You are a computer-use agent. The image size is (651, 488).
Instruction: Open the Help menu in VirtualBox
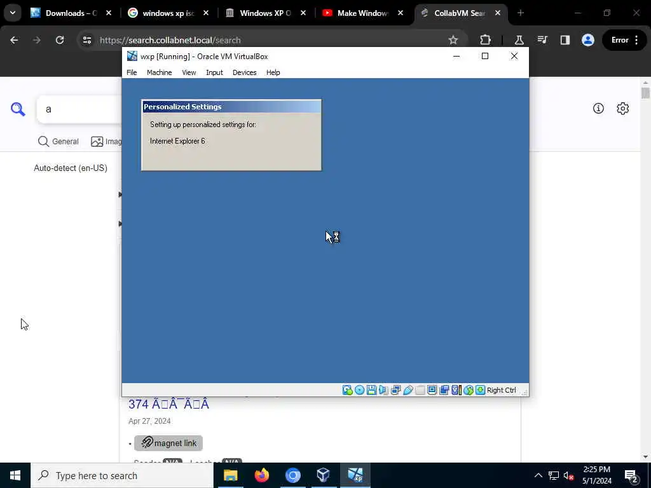coord(273,72)
